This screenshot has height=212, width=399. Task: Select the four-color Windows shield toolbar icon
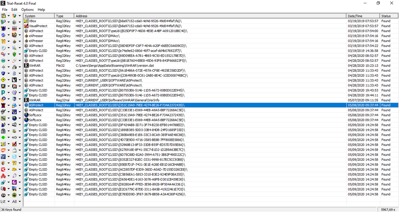(x=3, y=163)
